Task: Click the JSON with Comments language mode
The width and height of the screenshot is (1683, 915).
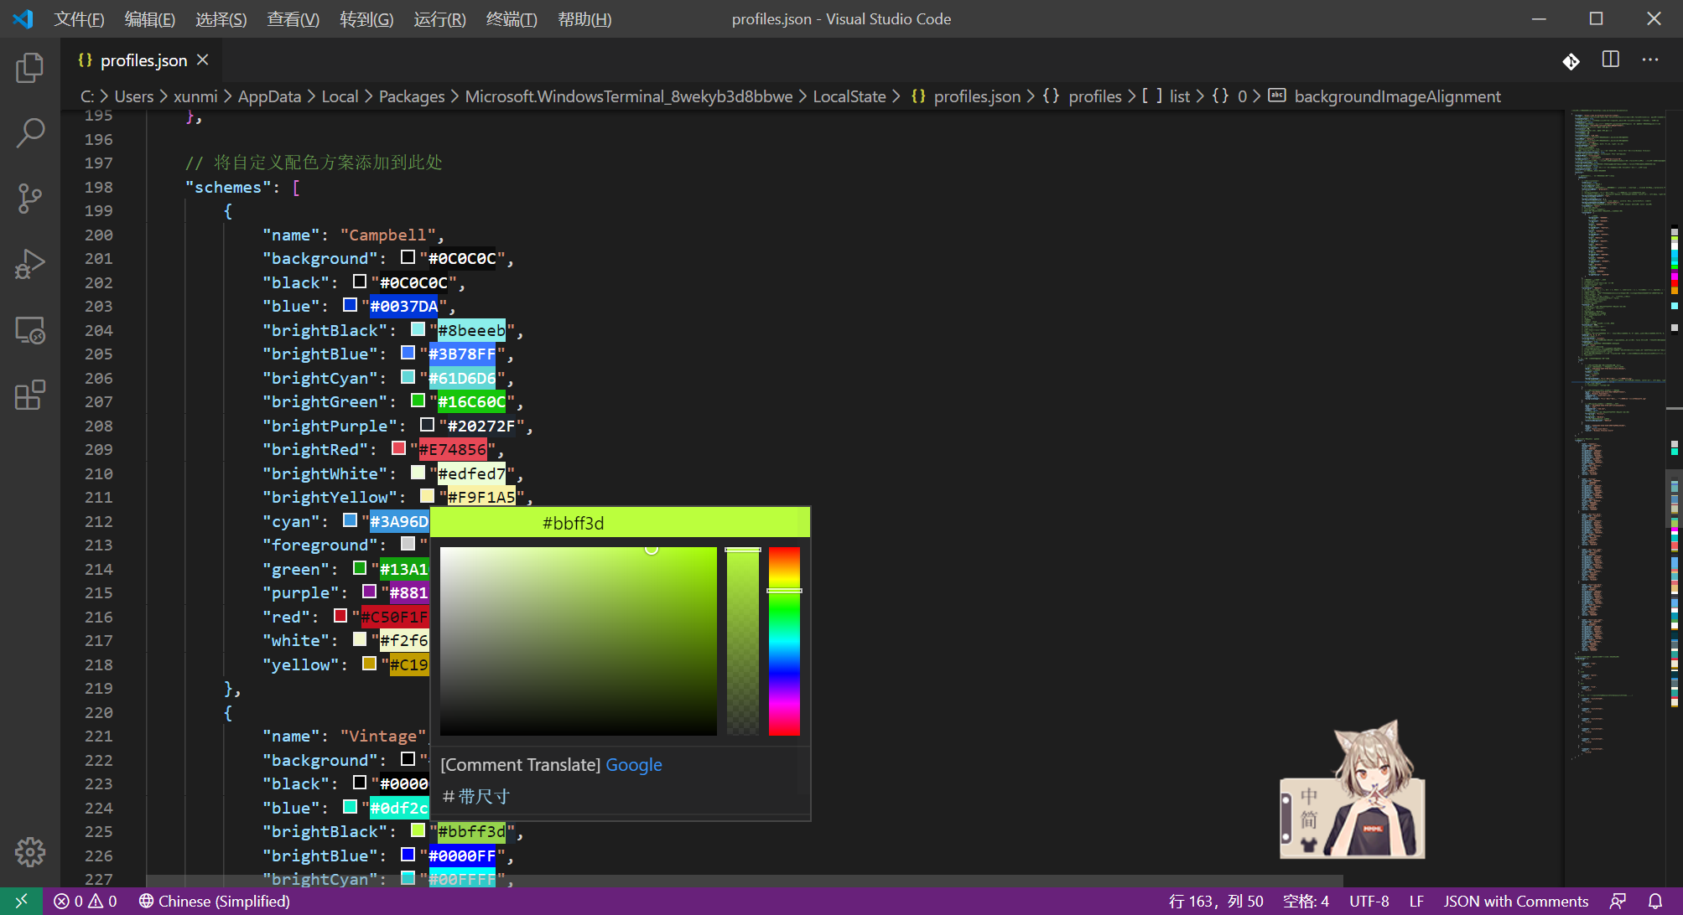Action: pos(1515,902)
